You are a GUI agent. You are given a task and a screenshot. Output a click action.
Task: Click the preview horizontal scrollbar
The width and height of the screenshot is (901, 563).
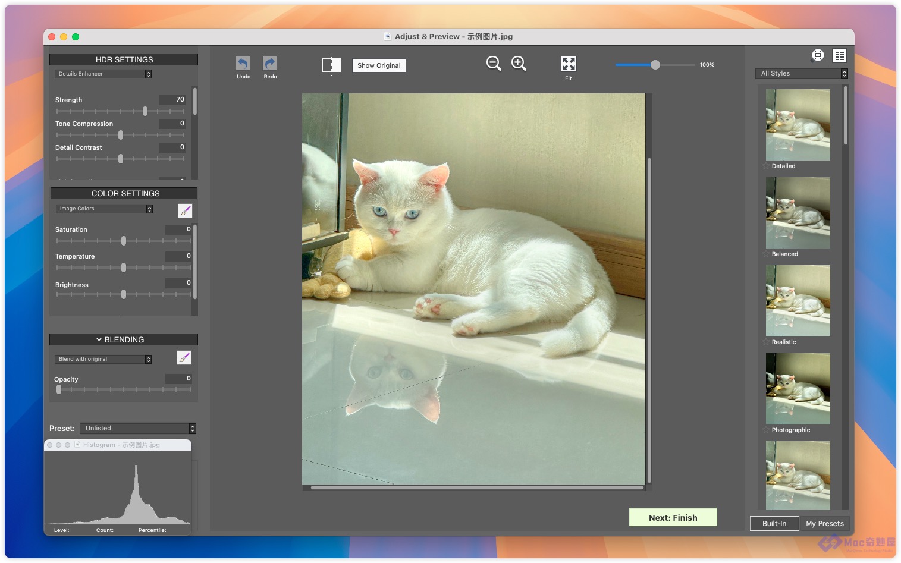click(x=477, y=487)
